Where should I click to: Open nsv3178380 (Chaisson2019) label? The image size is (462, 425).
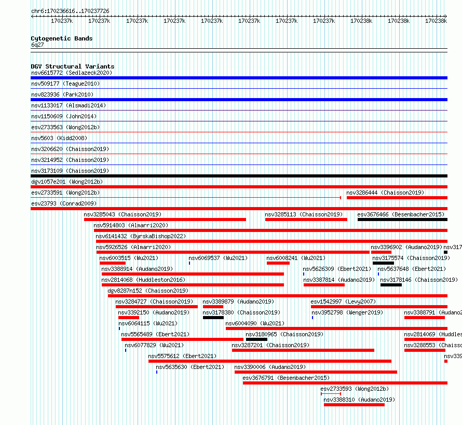[x=241, y=312]
